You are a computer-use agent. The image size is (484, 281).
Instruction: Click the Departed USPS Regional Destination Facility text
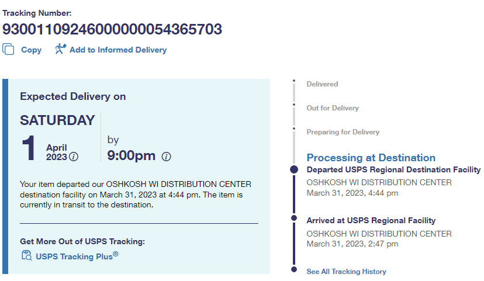point(393,170)
